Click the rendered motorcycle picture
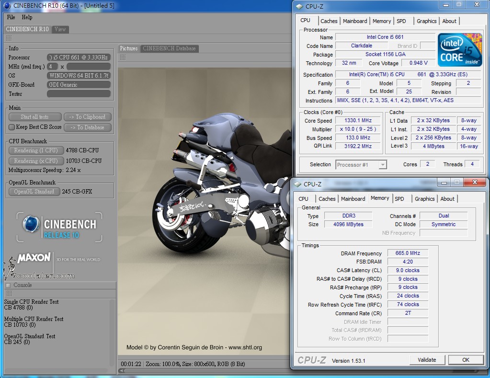490x378 pixels. (x=205, y=211)
